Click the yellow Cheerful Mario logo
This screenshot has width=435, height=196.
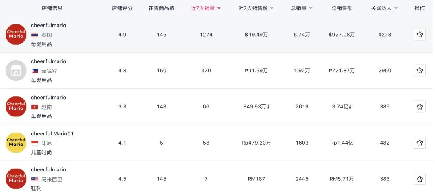click(x=16, y=143)
